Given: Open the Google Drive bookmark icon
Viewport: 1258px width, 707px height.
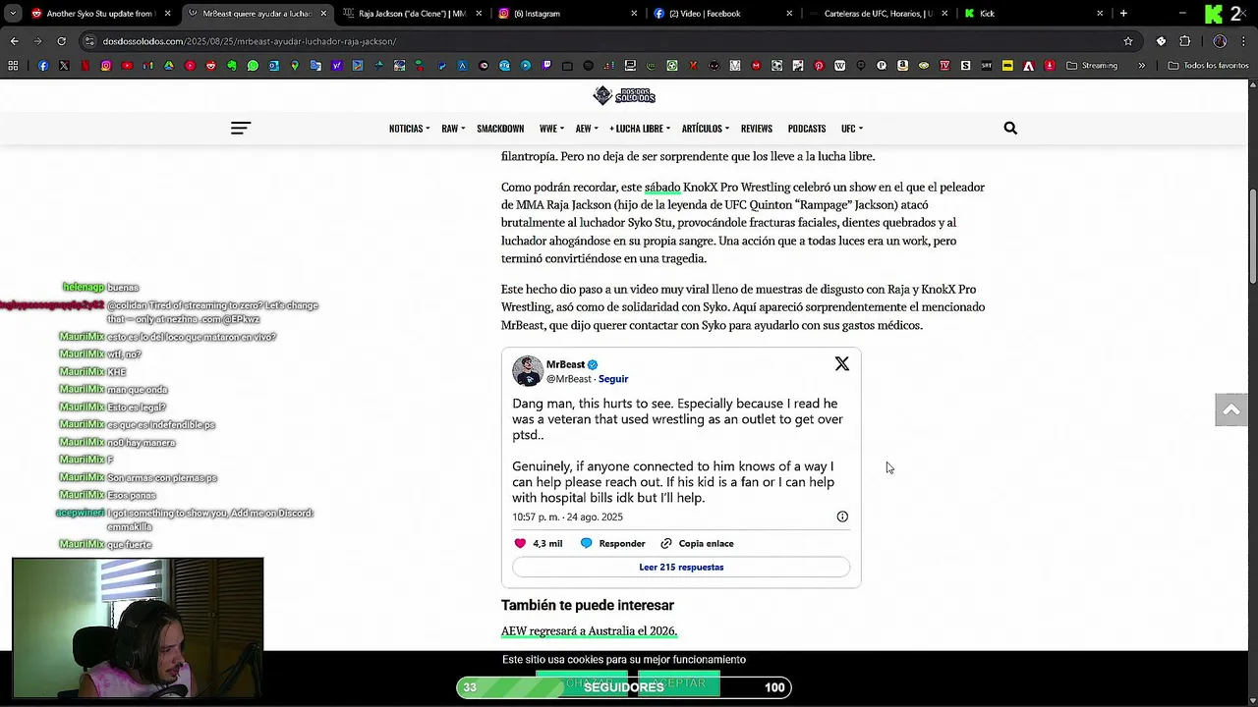Looking at the screenshot, I should (x=169, y=66).
